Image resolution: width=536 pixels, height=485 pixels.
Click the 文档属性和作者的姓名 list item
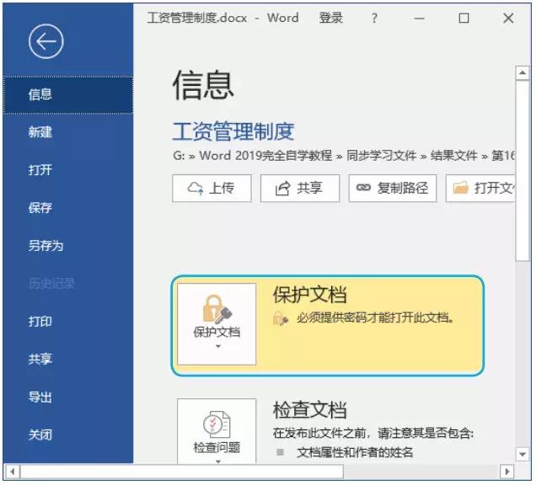[x=355, y=452]
